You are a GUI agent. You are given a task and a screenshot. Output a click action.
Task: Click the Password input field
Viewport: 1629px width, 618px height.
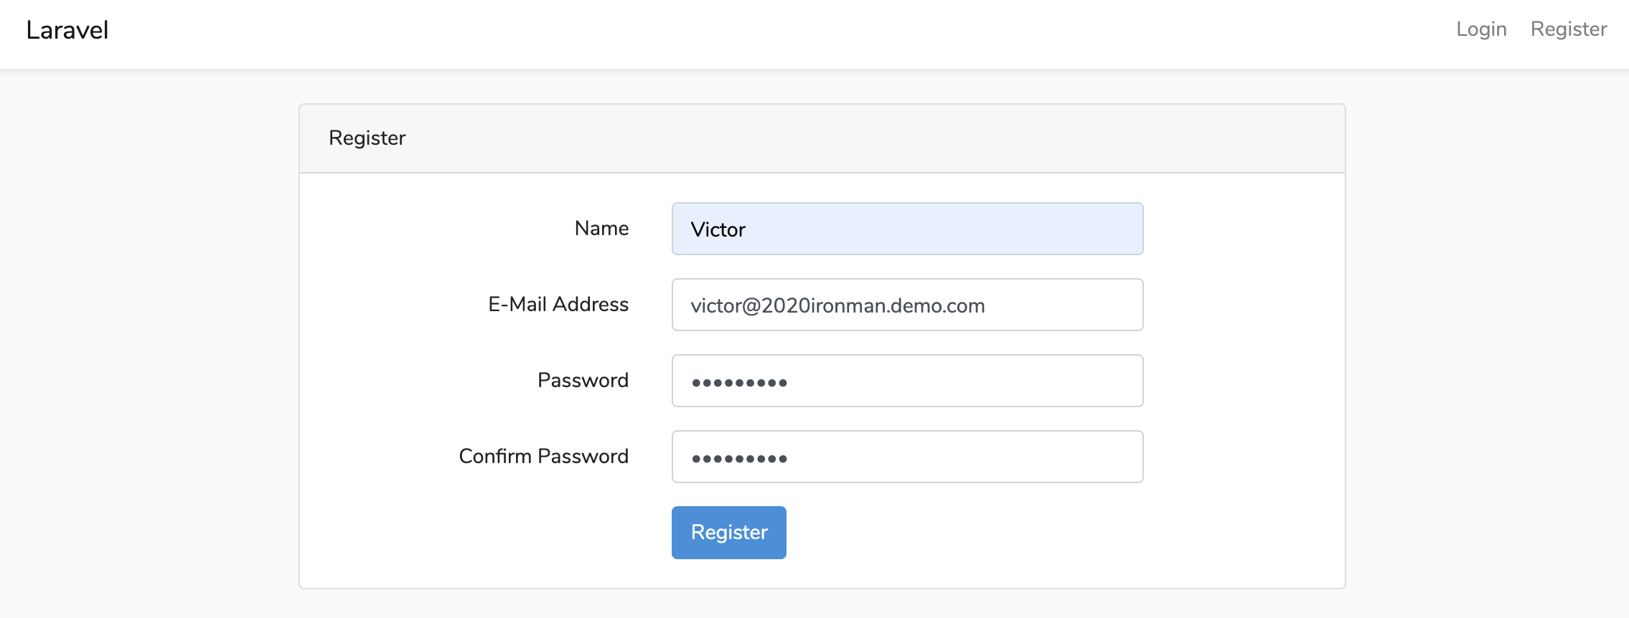tap(907, 381)
